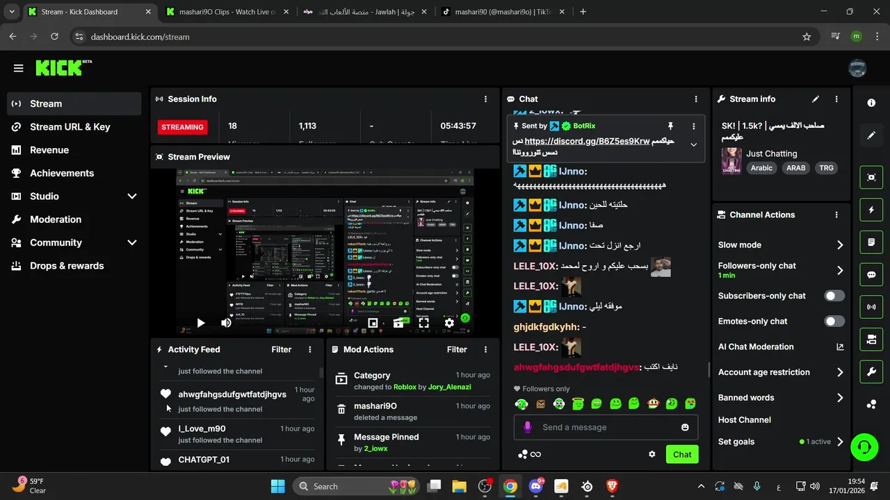Screen dimensions: 890x500
Task: Open Achievements in the sidebar
Action: point(74,173)
